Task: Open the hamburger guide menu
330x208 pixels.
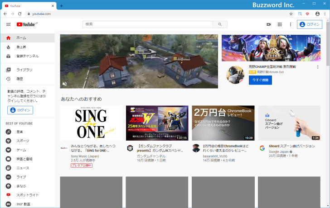Action: click(9, 24)
